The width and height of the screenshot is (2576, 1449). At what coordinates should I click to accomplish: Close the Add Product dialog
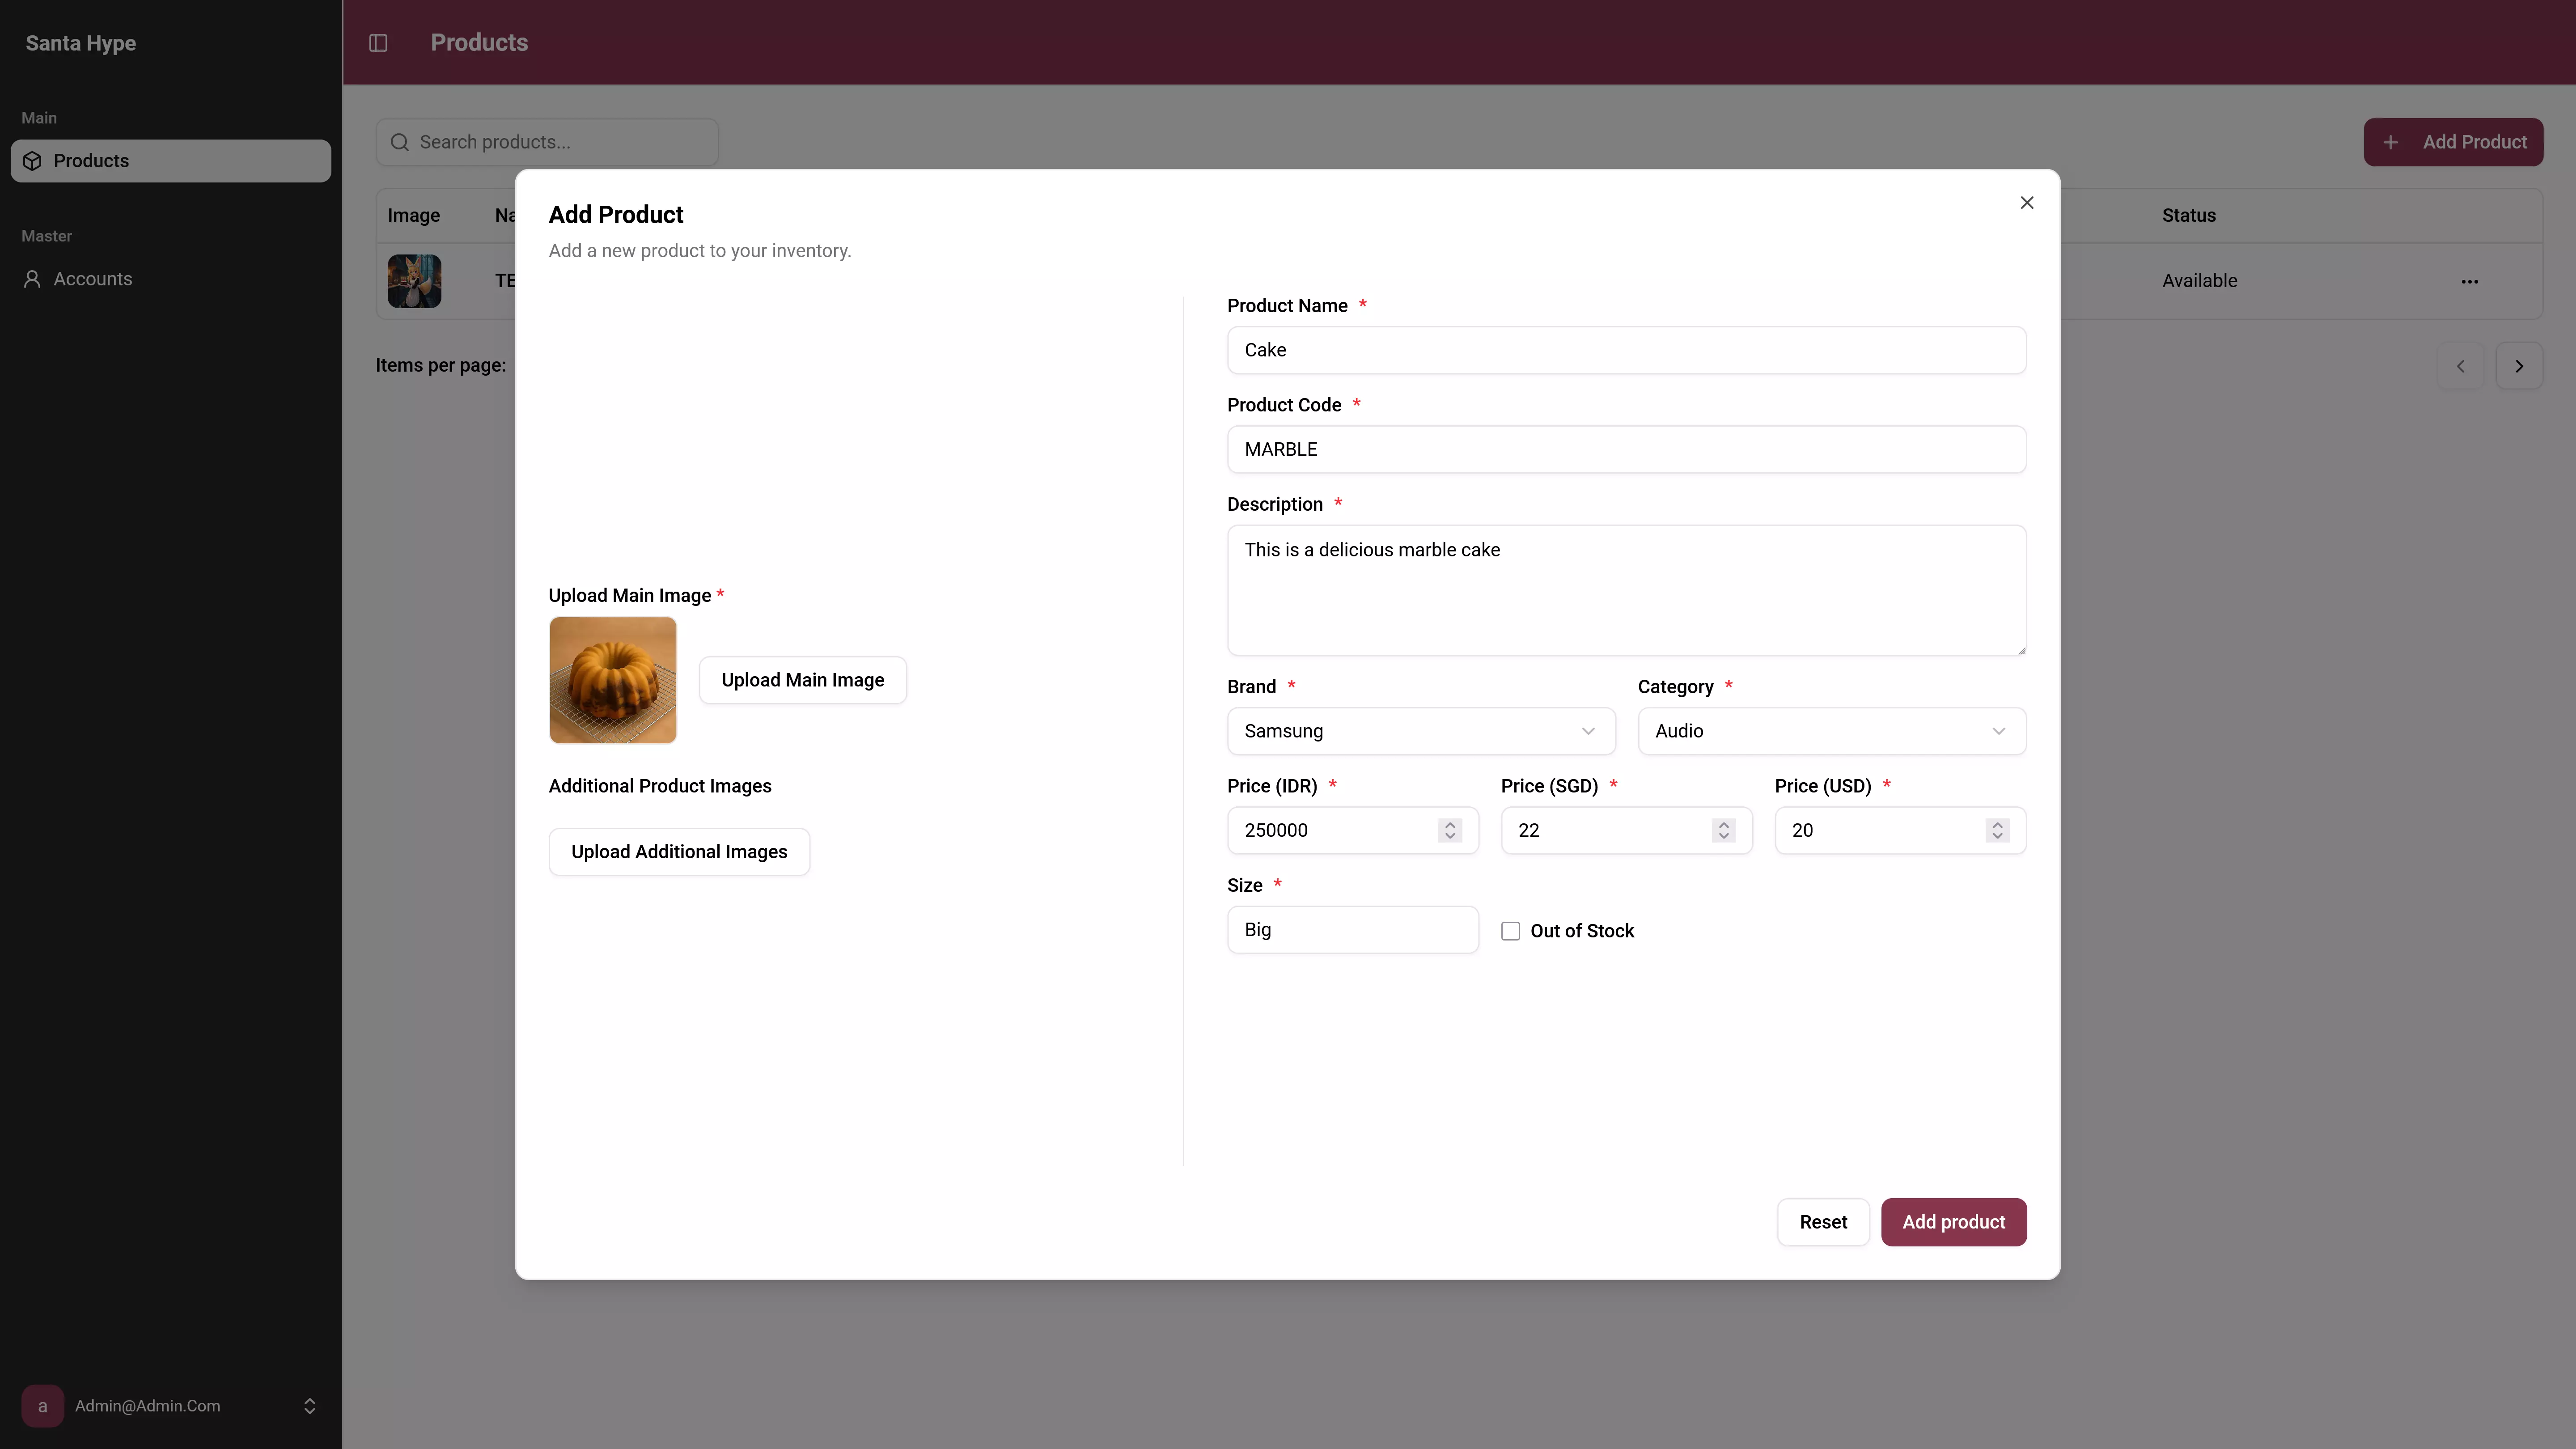tap(2026, 203)
